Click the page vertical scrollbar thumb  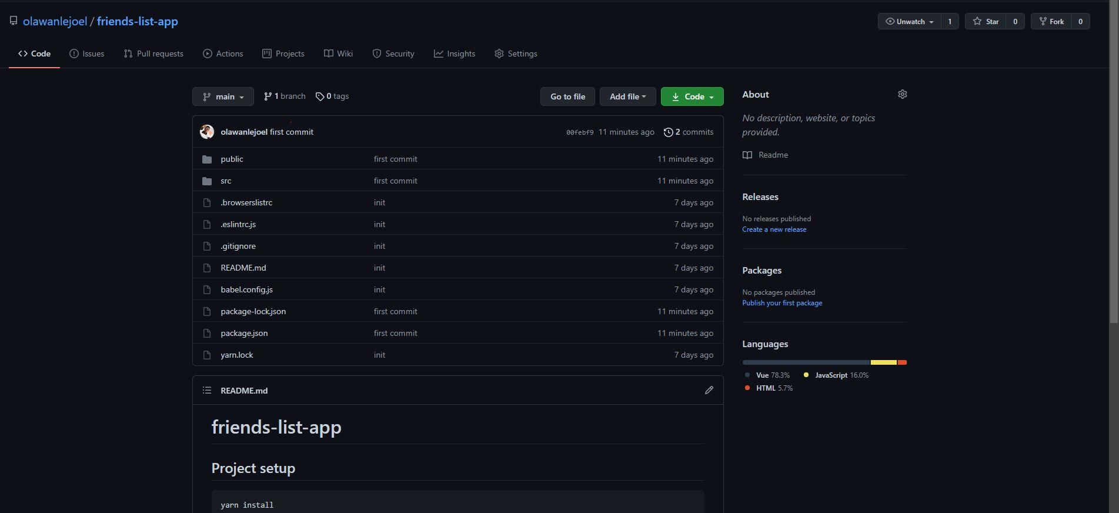[1114, 162]
